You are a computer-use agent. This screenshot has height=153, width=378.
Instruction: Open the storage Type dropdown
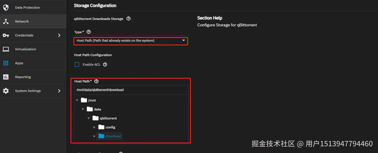point(131,41)
